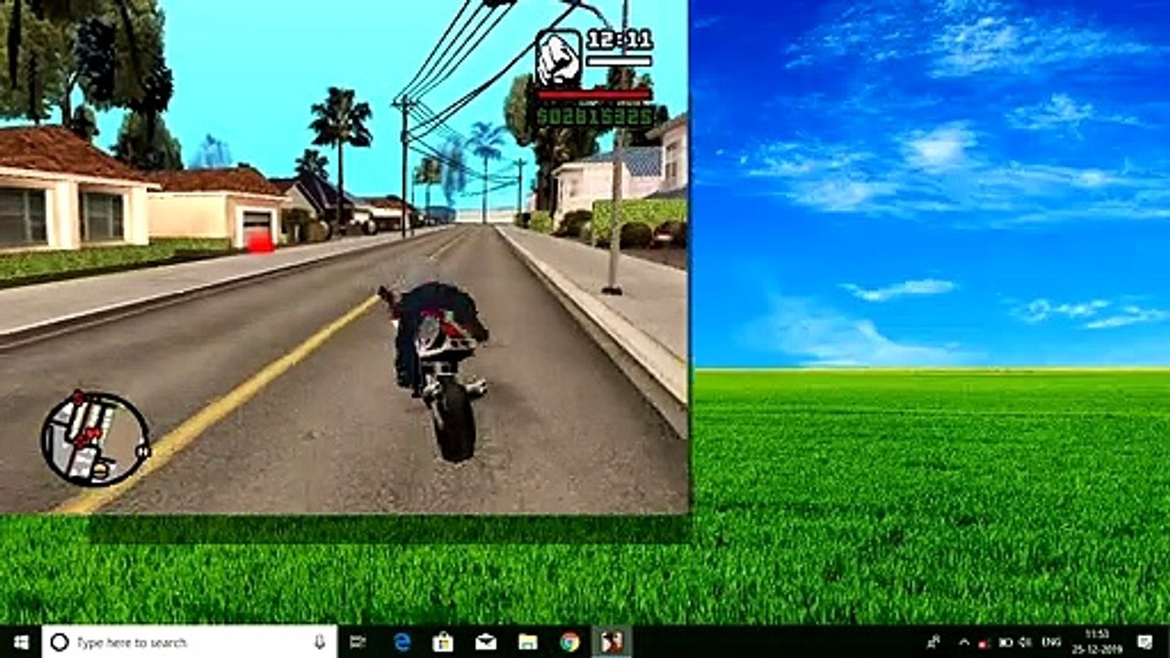This screenshot has height=658, width=1170.
Task: Click the red marker near the garage
Action: [261, 241]
